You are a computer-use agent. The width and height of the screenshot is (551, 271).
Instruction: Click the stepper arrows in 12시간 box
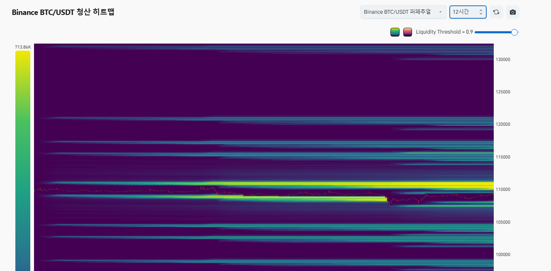(x=480, y=12)
